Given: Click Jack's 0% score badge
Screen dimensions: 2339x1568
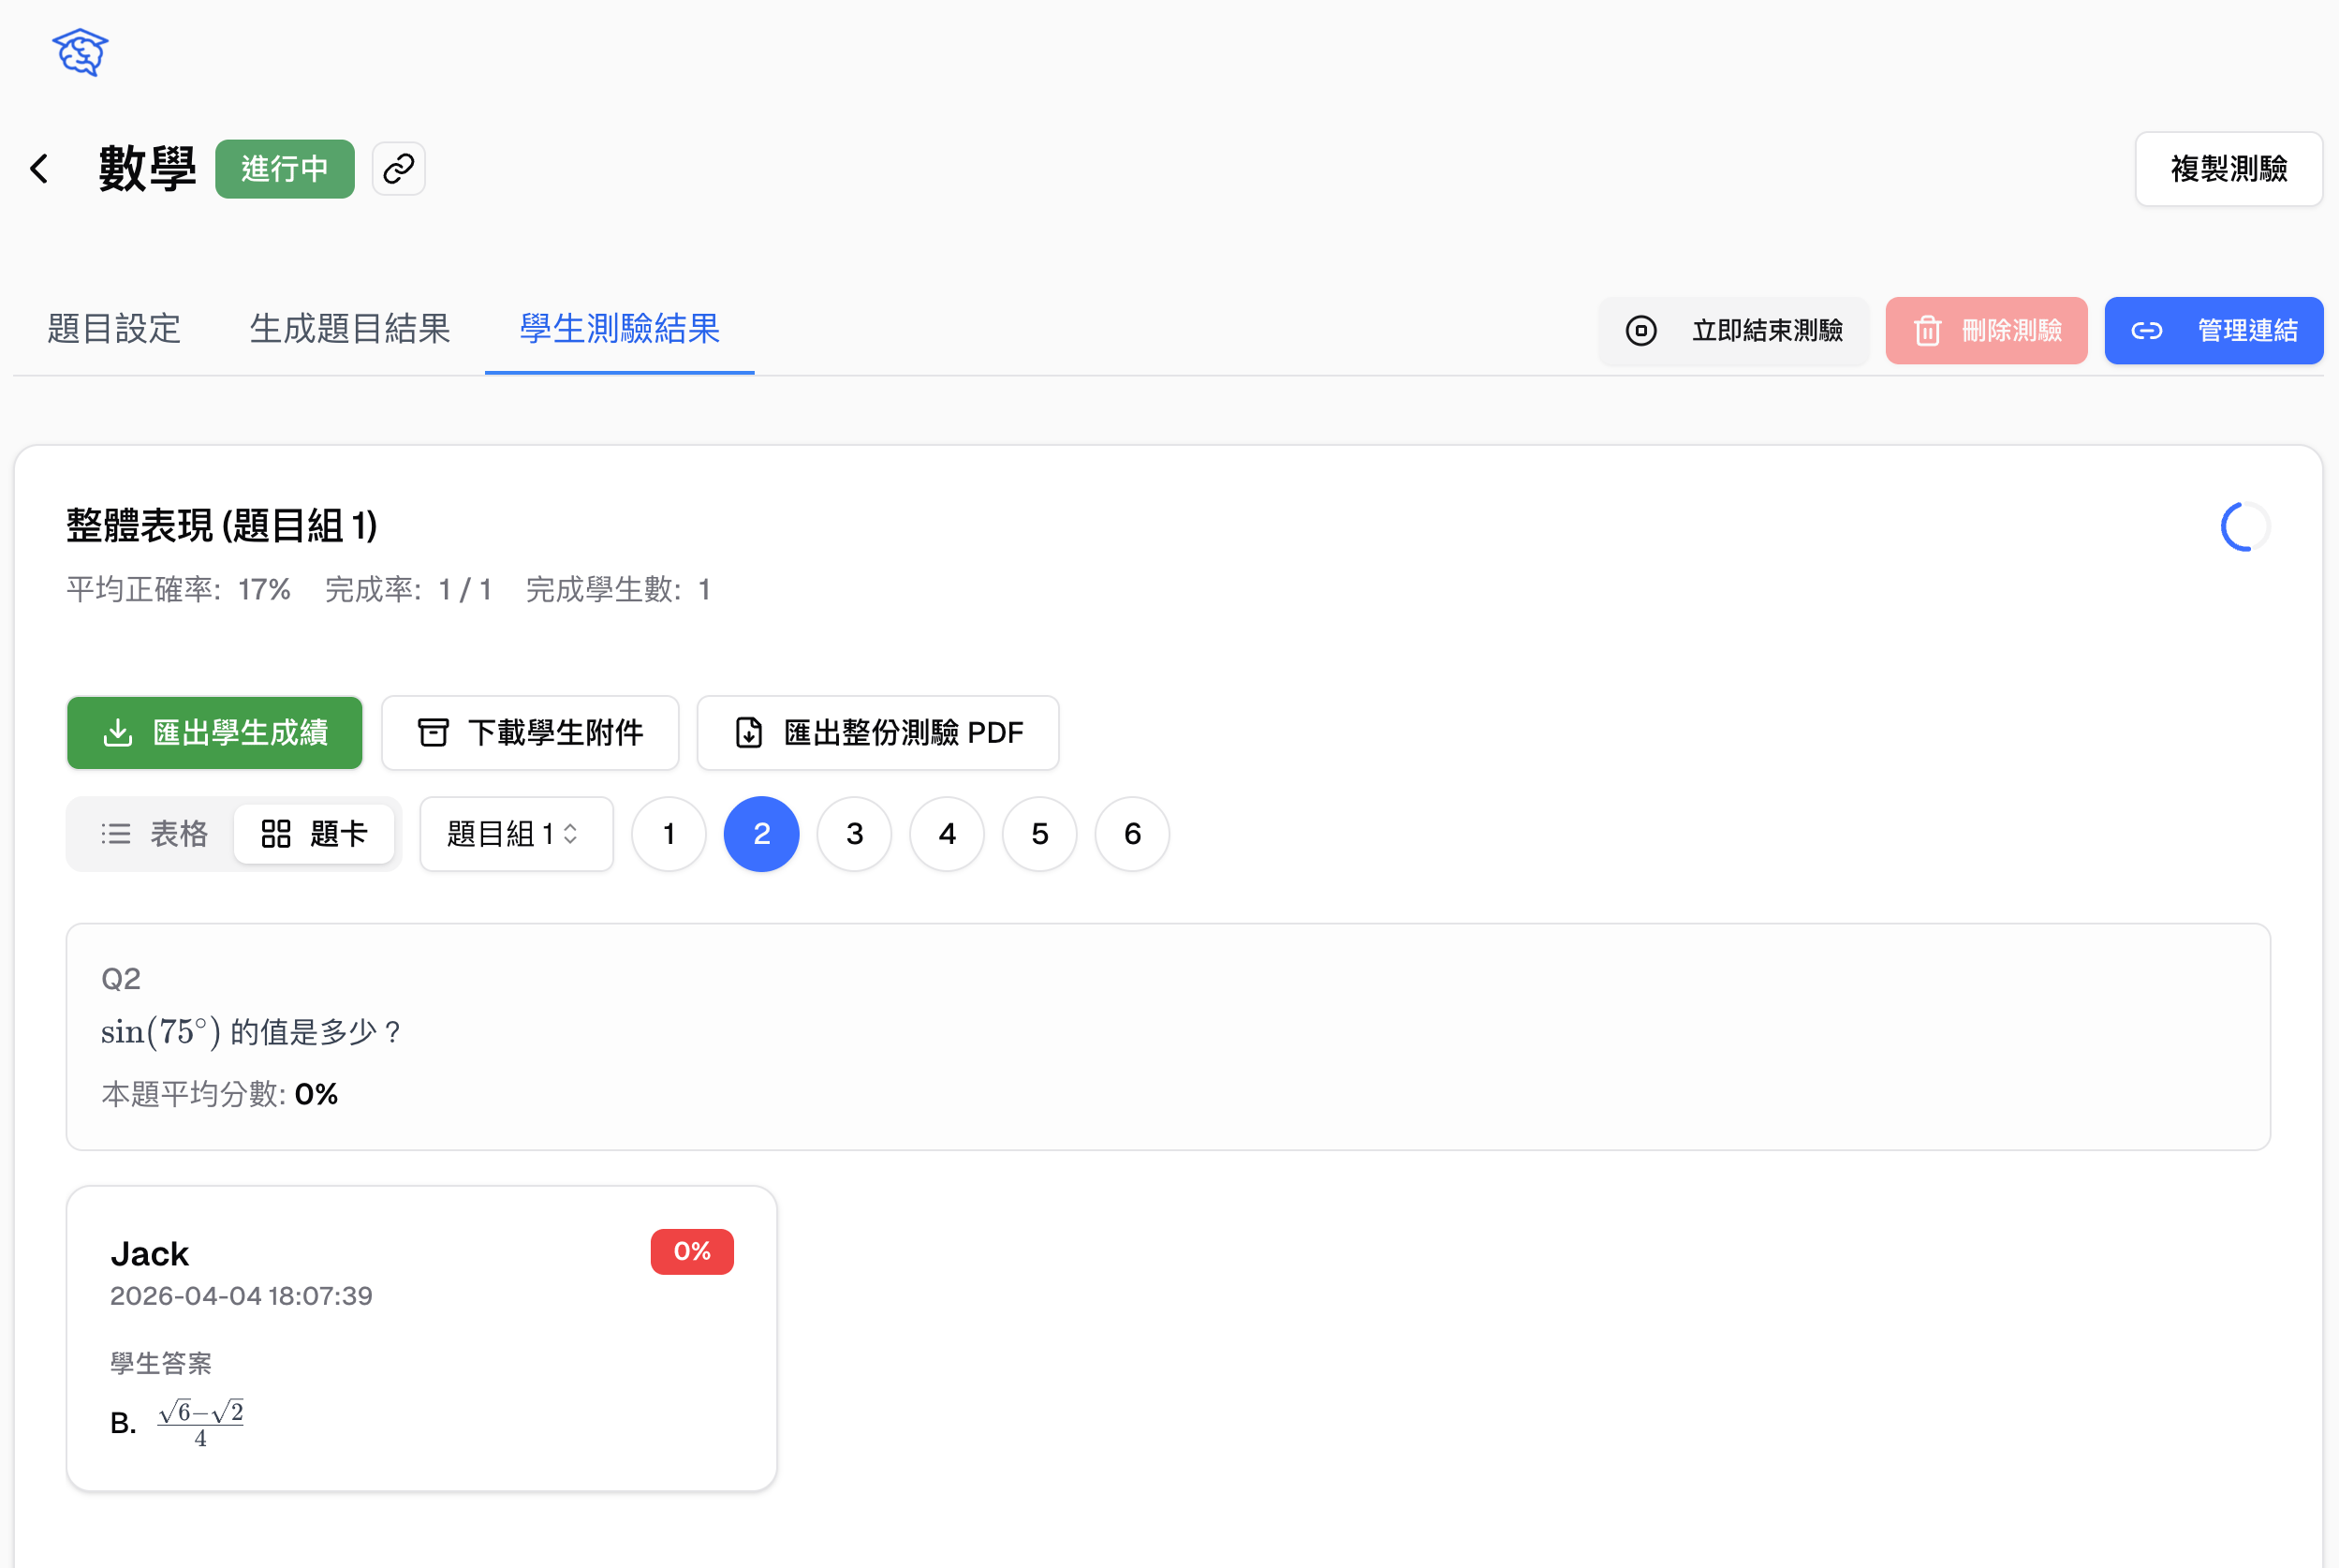Looking at the screenshot, I should pyautogui.click(x=692, y=1252).
